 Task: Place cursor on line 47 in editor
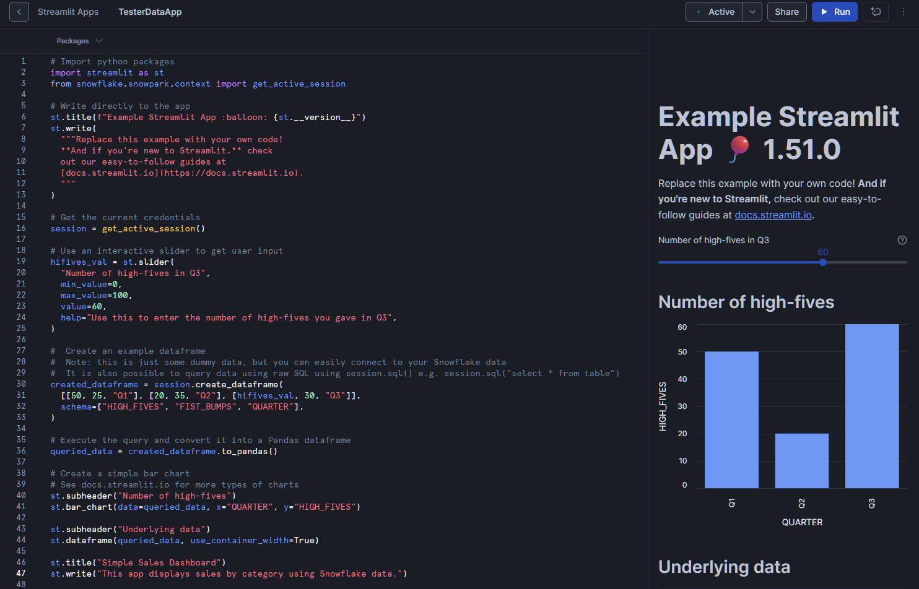tap(248, 574)
